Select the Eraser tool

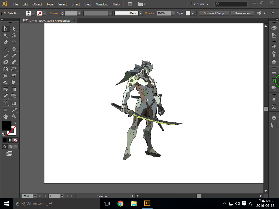[x=14, y=62]
